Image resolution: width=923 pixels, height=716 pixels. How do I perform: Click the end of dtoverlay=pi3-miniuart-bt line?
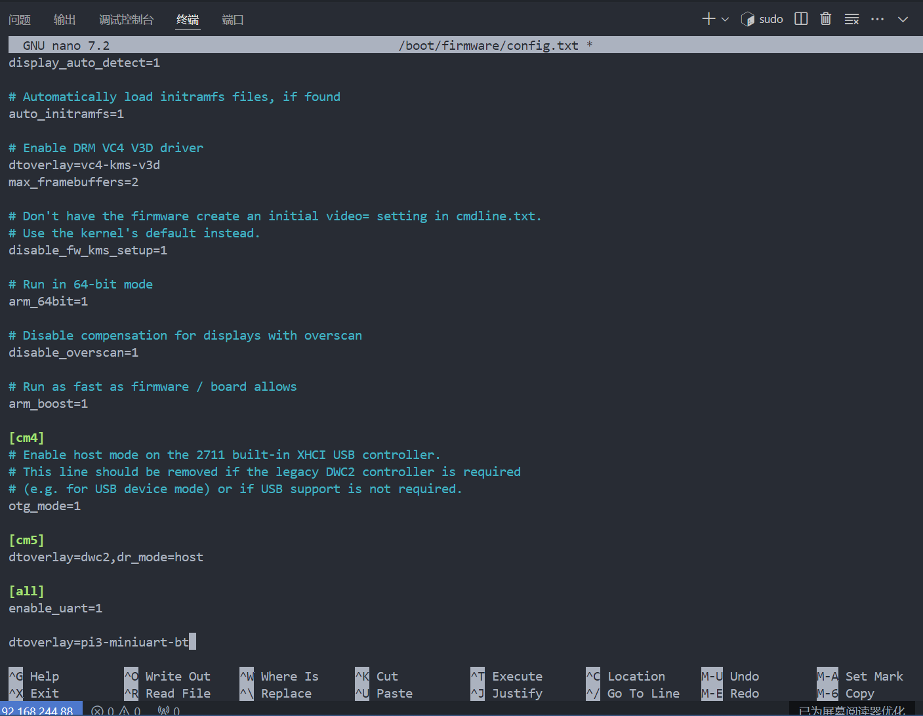[x=192, y=642]
